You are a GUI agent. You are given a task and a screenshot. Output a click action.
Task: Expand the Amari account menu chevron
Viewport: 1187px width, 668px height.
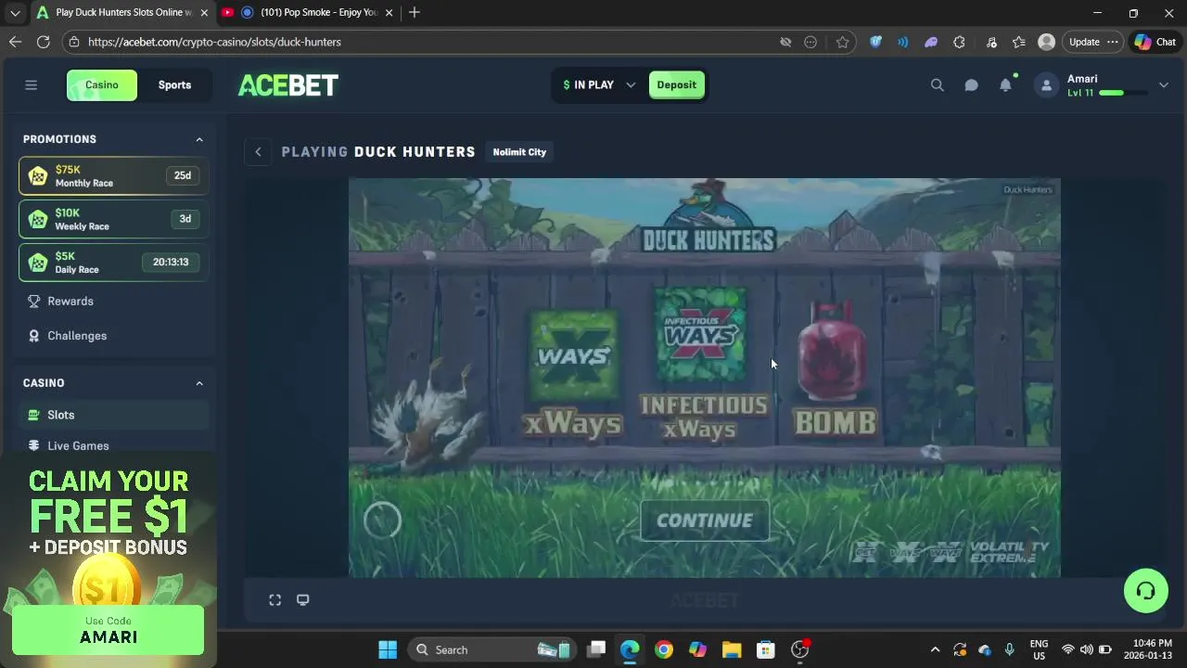coord(1163,85)
